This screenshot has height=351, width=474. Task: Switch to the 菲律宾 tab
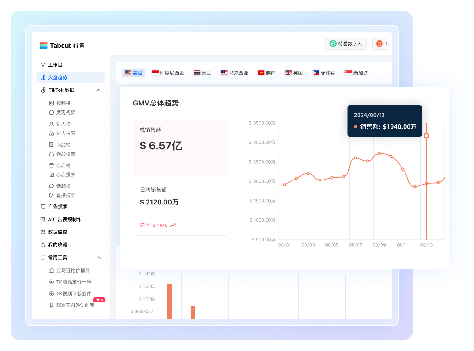(324, 73)
